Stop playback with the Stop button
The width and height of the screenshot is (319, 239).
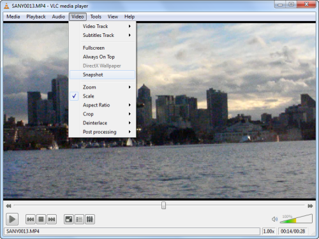coord(41,219)
